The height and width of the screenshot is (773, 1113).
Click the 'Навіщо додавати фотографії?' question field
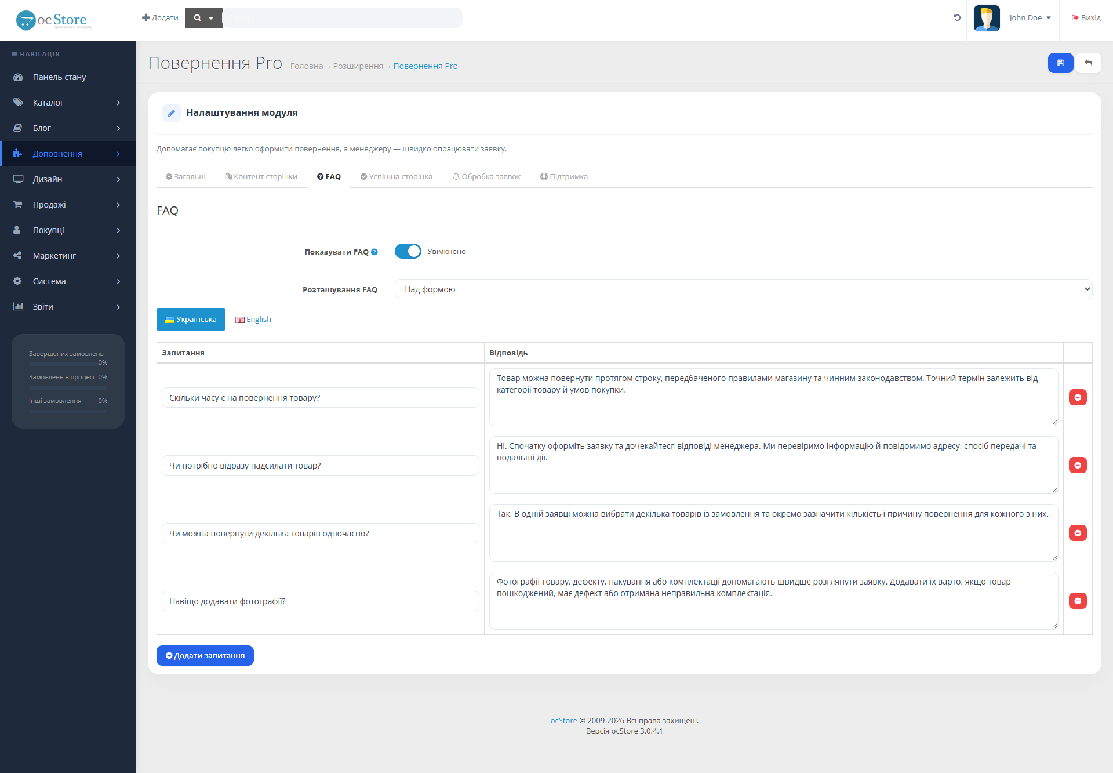click(x=321, y=601)
